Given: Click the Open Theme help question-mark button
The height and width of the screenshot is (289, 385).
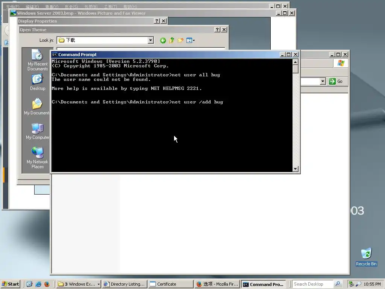Looking at the screenshot, I should pyautogui.click(x=217, y=29).
